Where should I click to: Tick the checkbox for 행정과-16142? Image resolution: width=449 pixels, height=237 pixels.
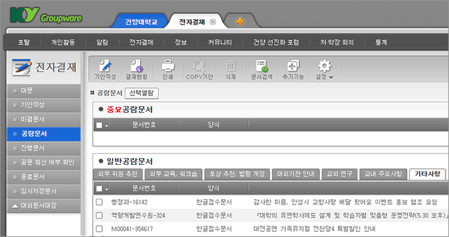click(x=99, y=202)
